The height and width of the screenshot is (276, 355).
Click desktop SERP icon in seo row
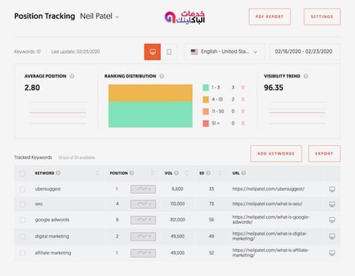coord(332,204)
